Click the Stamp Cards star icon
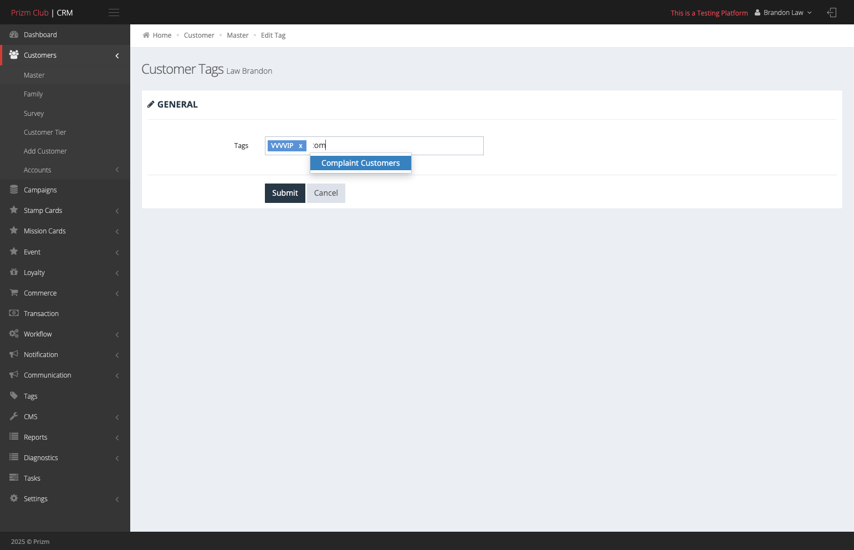 14,210
